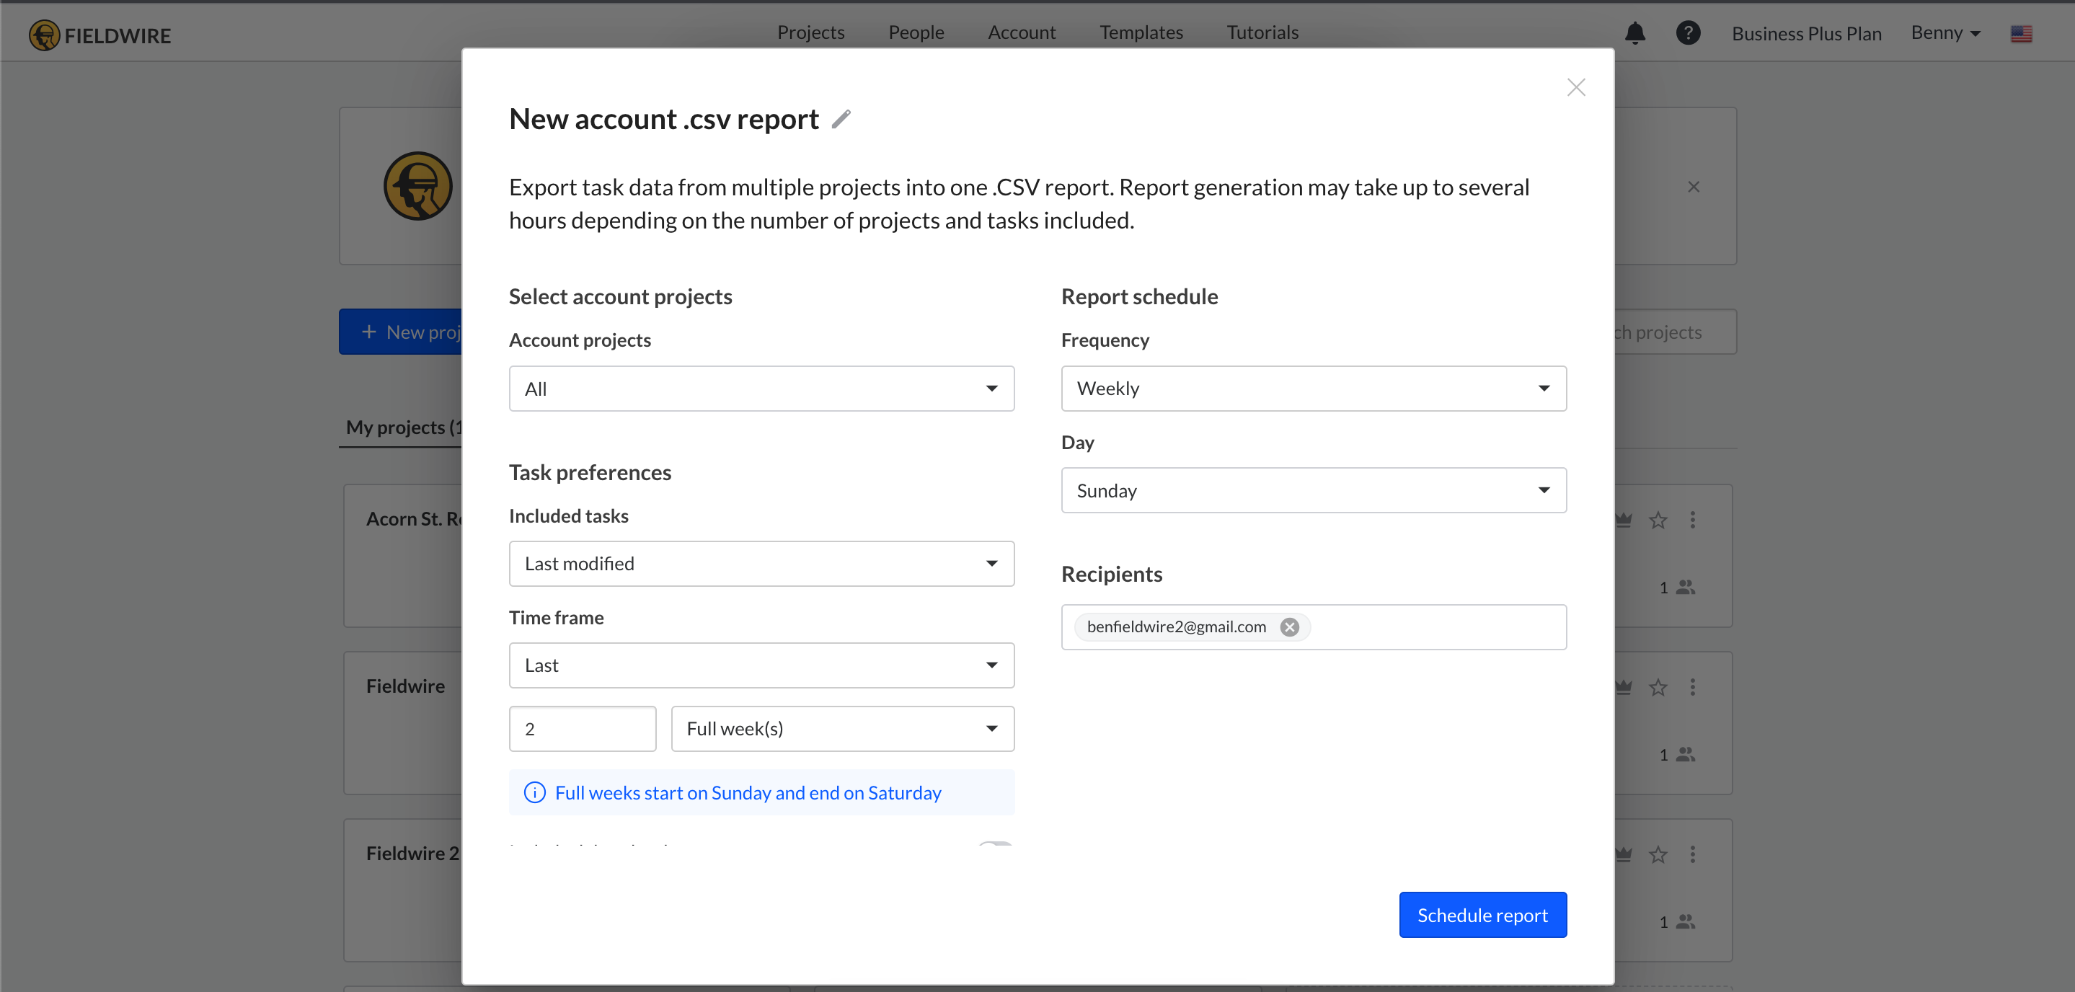Click the crown icon on Acorn St. card
The image size is (2075, 992).
click(x=1624, y=521)
